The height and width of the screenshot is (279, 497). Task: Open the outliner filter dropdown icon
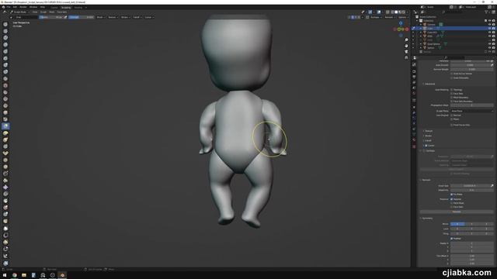point(487,12)
